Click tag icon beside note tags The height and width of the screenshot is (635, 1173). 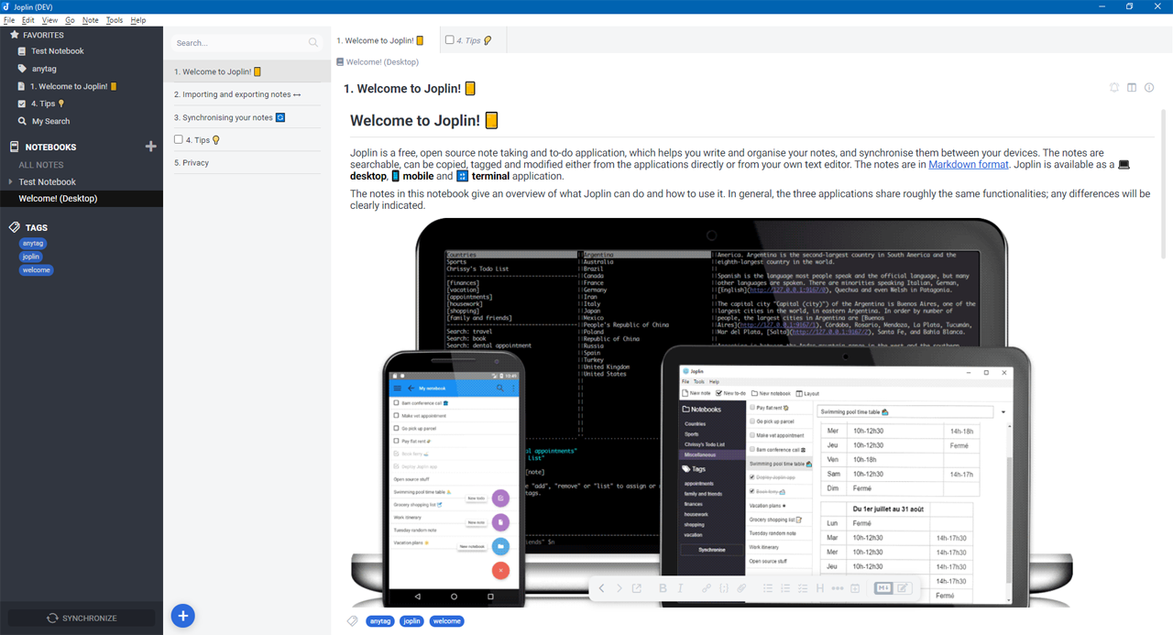(353, 621)
